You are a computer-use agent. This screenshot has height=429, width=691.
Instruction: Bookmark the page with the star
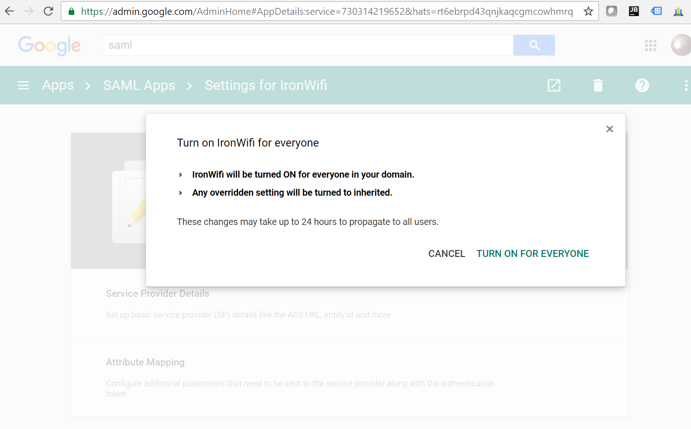pyautogui.click(x=588, y=11)
